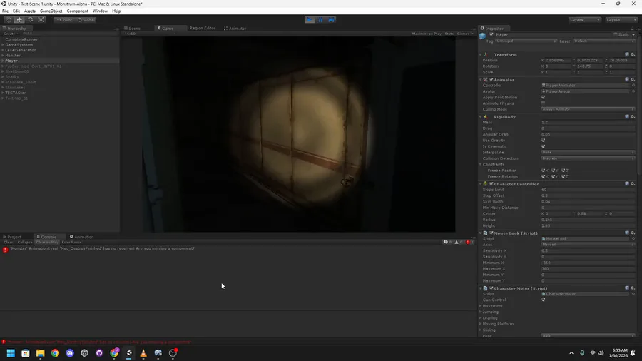Open the Rigidbody component gear menu
This screenshot has height=361, width=642.
633,117
